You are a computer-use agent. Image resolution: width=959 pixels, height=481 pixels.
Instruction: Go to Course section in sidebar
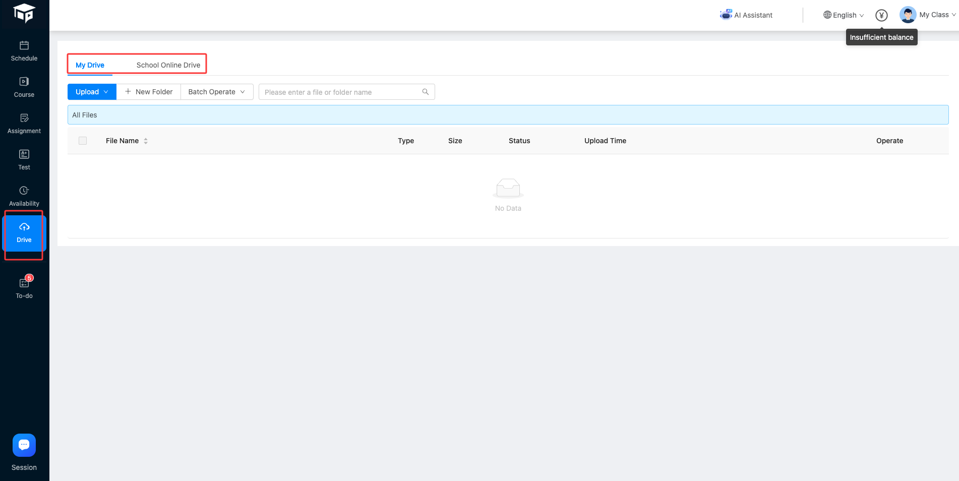pos(24,87)
